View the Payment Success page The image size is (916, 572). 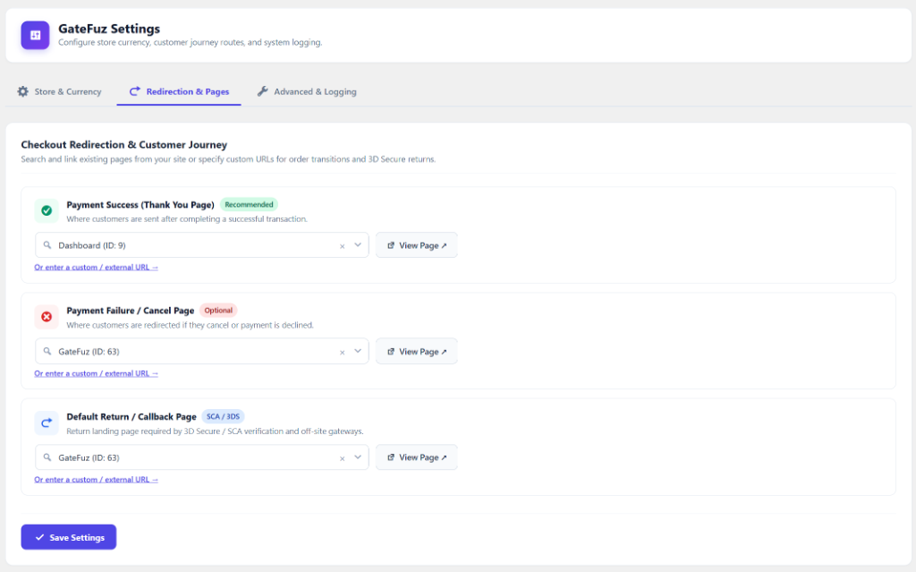point(417,245)
